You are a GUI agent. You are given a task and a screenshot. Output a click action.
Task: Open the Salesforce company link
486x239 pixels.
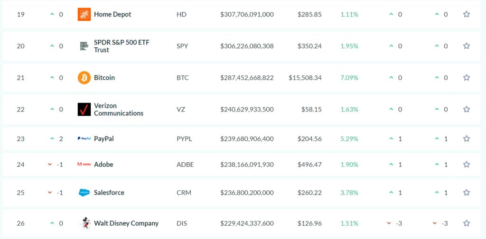(109, 193)
